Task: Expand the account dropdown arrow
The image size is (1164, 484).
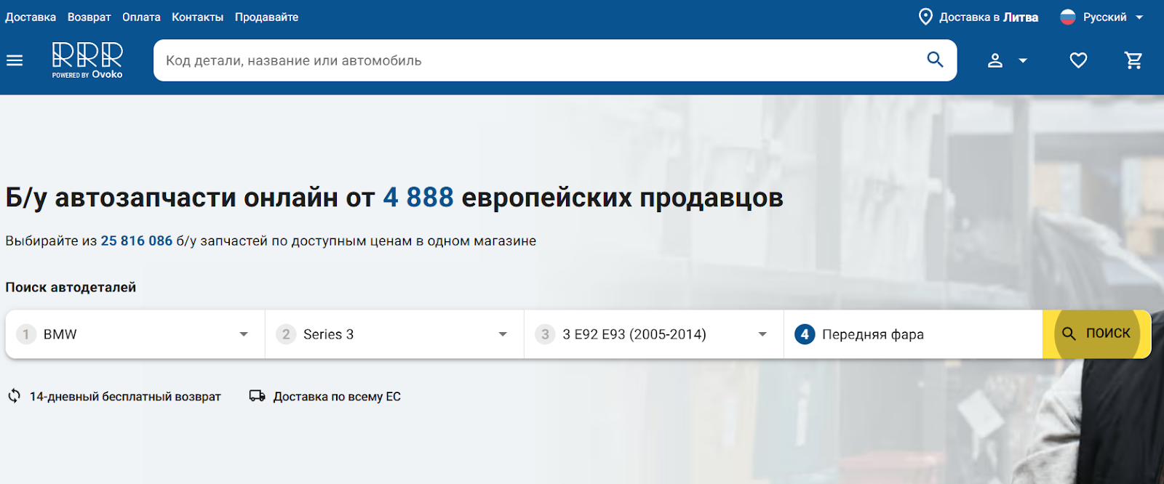Action: pos(1023,61)
